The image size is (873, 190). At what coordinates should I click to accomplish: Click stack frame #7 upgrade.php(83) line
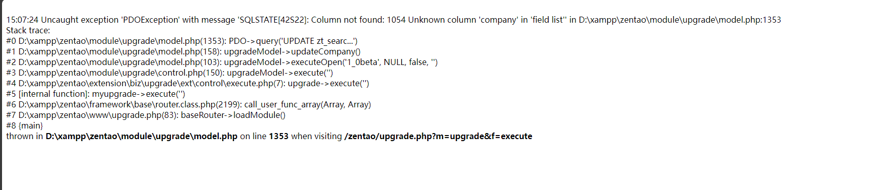(145, 115)
